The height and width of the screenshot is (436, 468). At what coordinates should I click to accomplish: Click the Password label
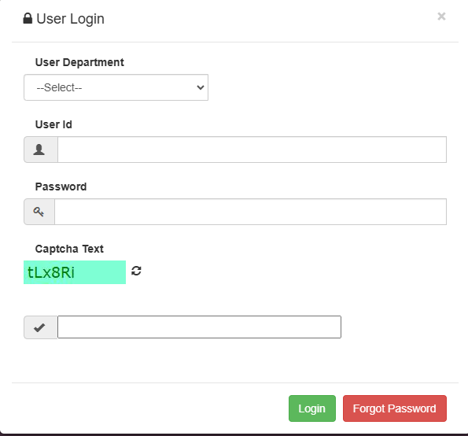(61, 187)
